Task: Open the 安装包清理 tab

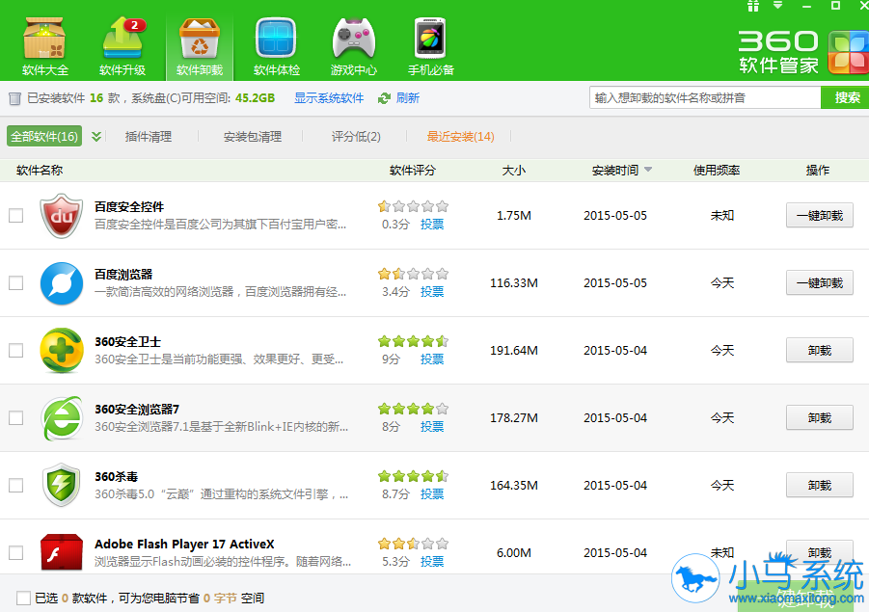Action: pyautogui.click(x=252, y=136)
